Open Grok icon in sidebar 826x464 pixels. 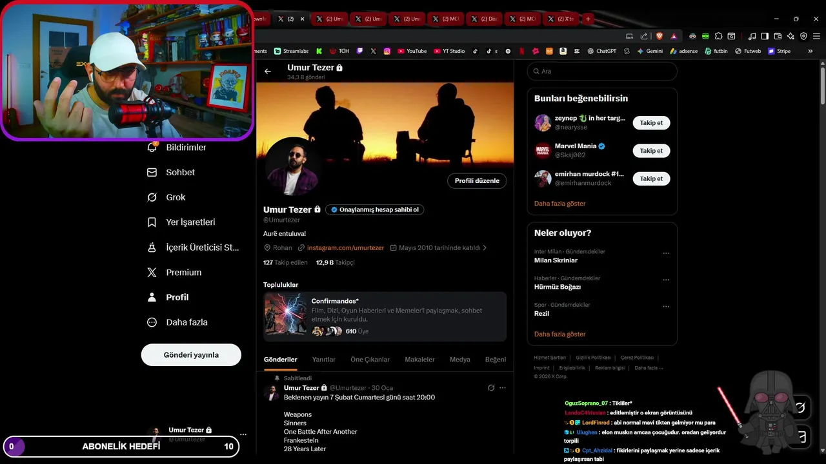152,197
